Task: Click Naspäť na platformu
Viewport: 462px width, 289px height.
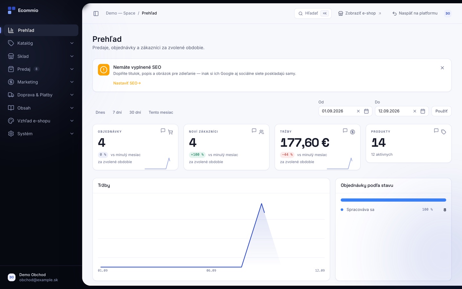Action: coord(415,13)
